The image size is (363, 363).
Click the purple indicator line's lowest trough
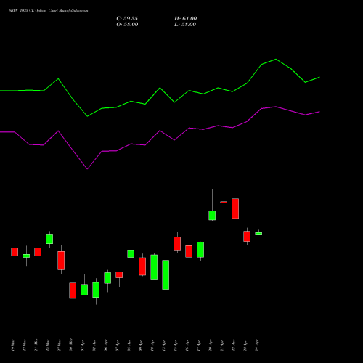click(87, 168)
